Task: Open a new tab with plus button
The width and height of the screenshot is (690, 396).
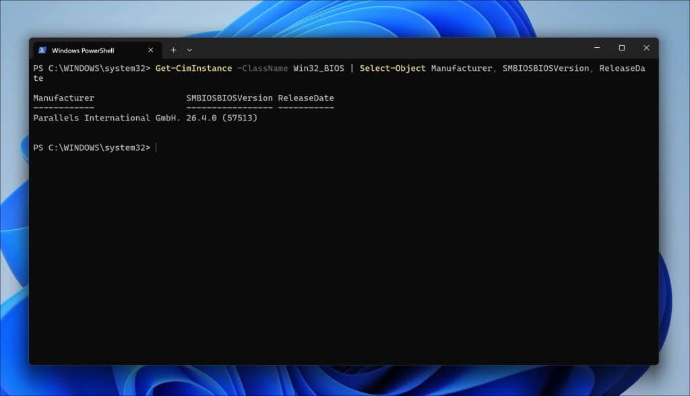Action: pyautogui.click(x=173, y=50)
